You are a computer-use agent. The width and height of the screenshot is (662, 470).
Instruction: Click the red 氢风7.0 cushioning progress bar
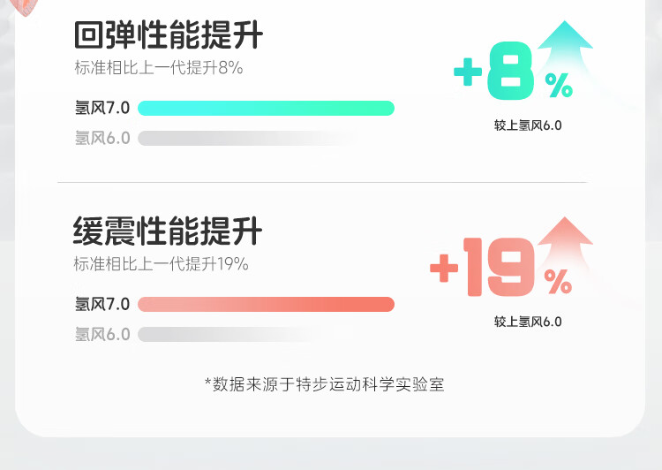[266, 305]
